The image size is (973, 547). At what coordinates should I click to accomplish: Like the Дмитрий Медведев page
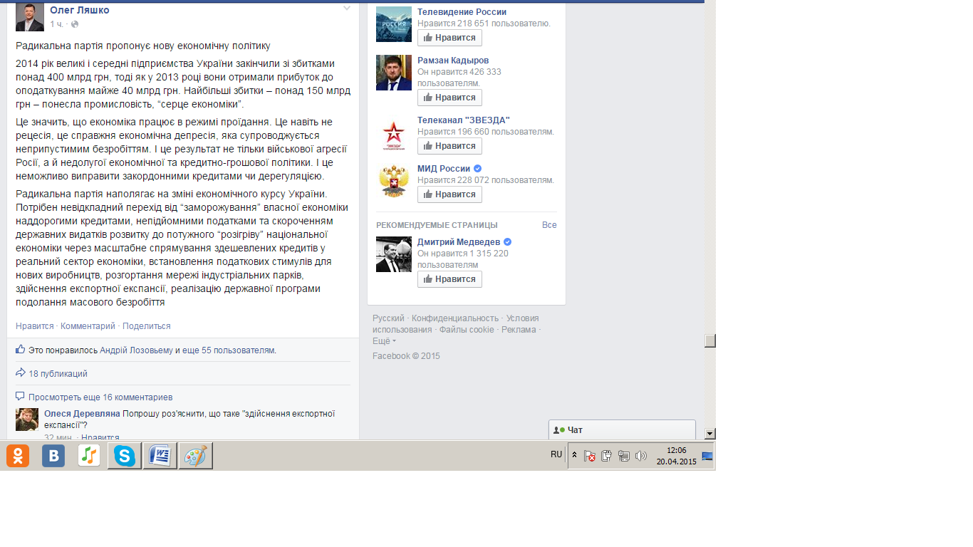[449, 279]
